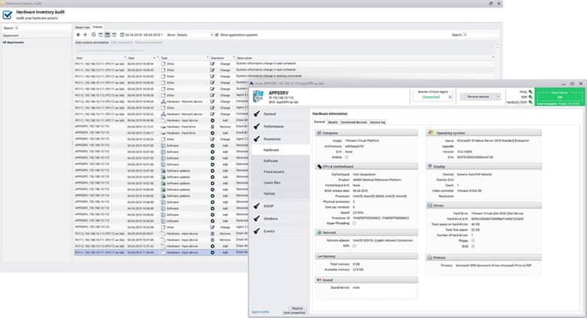The image size is (587, 318).
Task: Click the back arrow in history toolbar
Action: [x=78, y=35]
